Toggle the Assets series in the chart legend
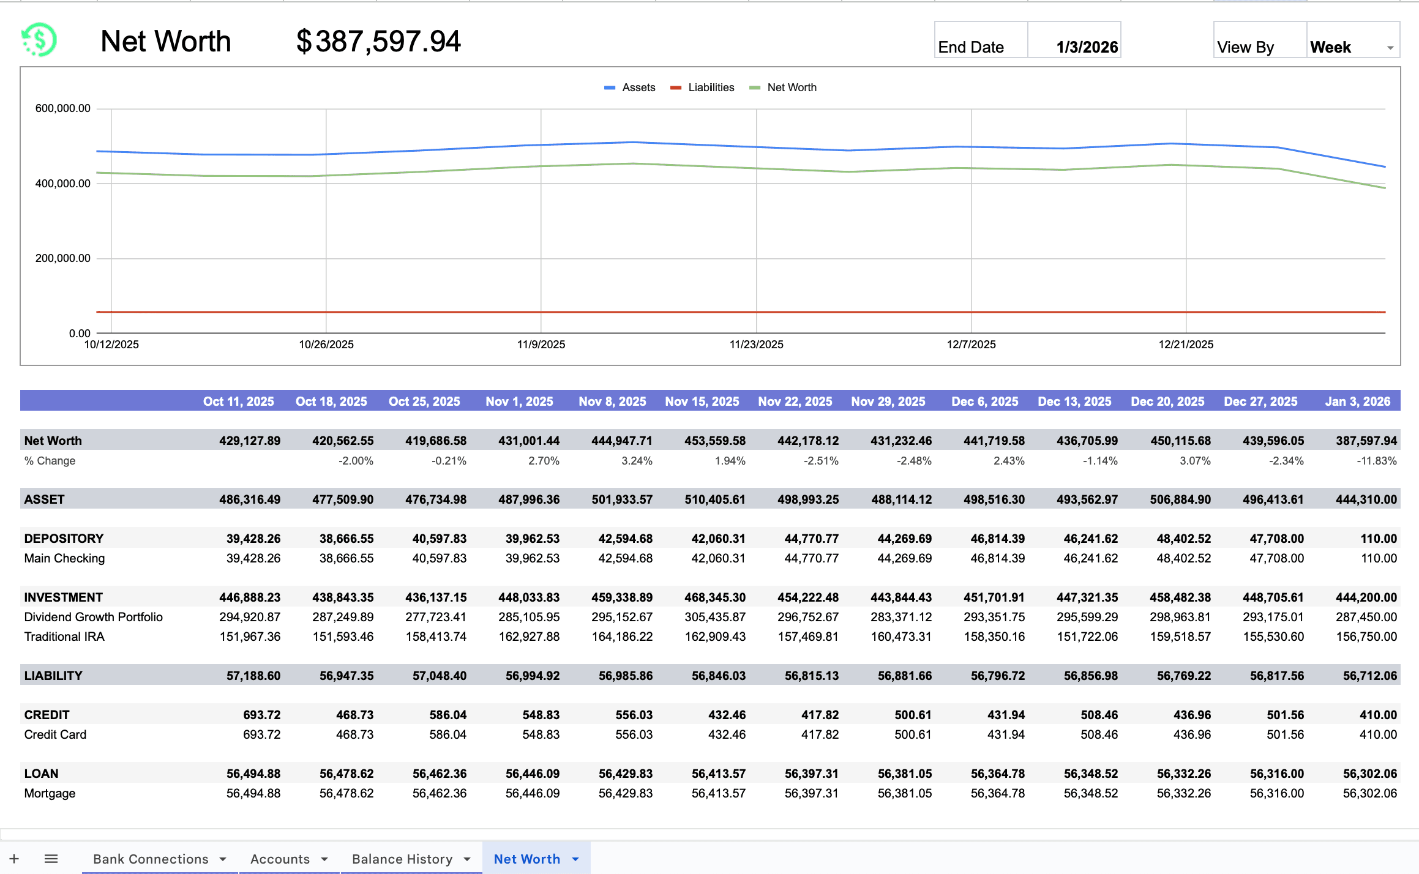This screenshot has height=874, width=1419. click(638, 87)
